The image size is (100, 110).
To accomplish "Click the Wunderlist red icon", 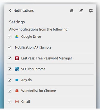I will point(17,91).
